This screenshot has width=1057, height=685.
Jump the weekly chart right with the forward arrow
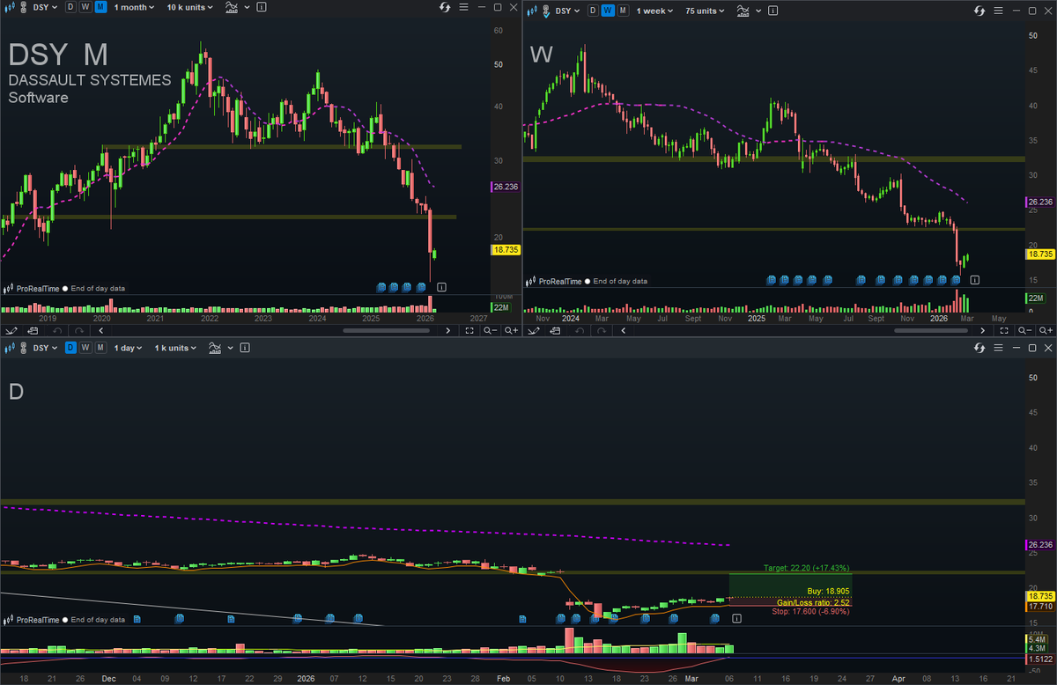[x=984, y=330]
